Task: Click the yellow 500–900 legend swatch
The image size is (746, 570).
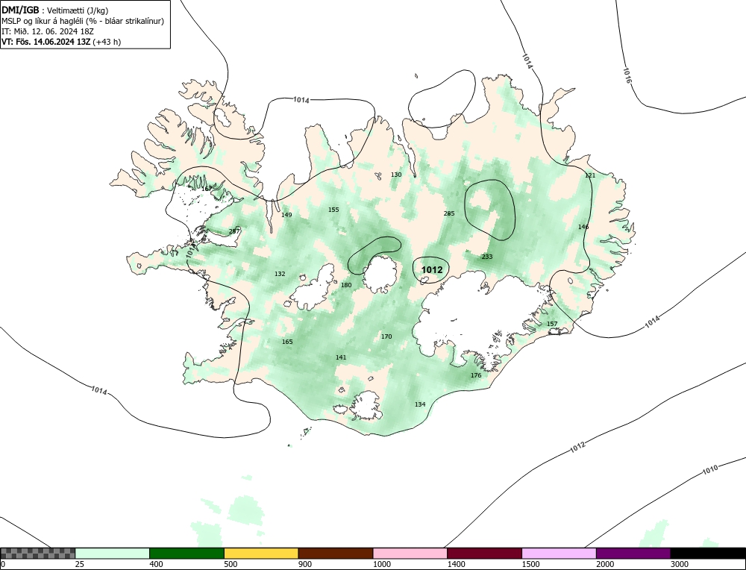Action: (261, 553)
